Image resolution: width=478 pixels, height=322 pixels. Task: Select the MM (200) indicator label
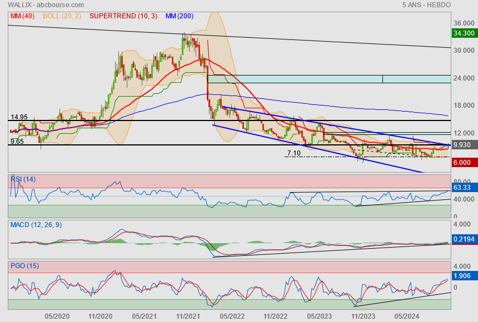coord(180,16)
